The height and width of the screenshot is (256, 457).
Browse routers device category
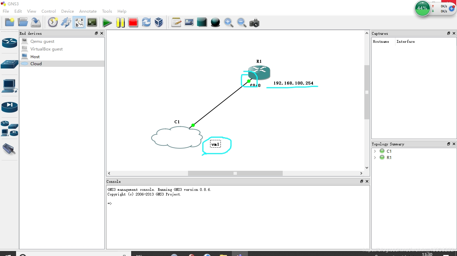9,43
